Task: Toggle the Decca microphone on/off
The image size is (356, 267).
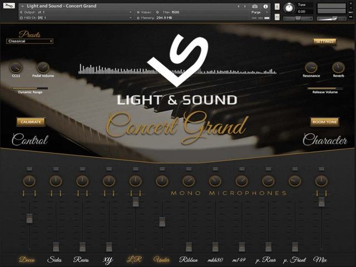Action: [x=27, y=259]
